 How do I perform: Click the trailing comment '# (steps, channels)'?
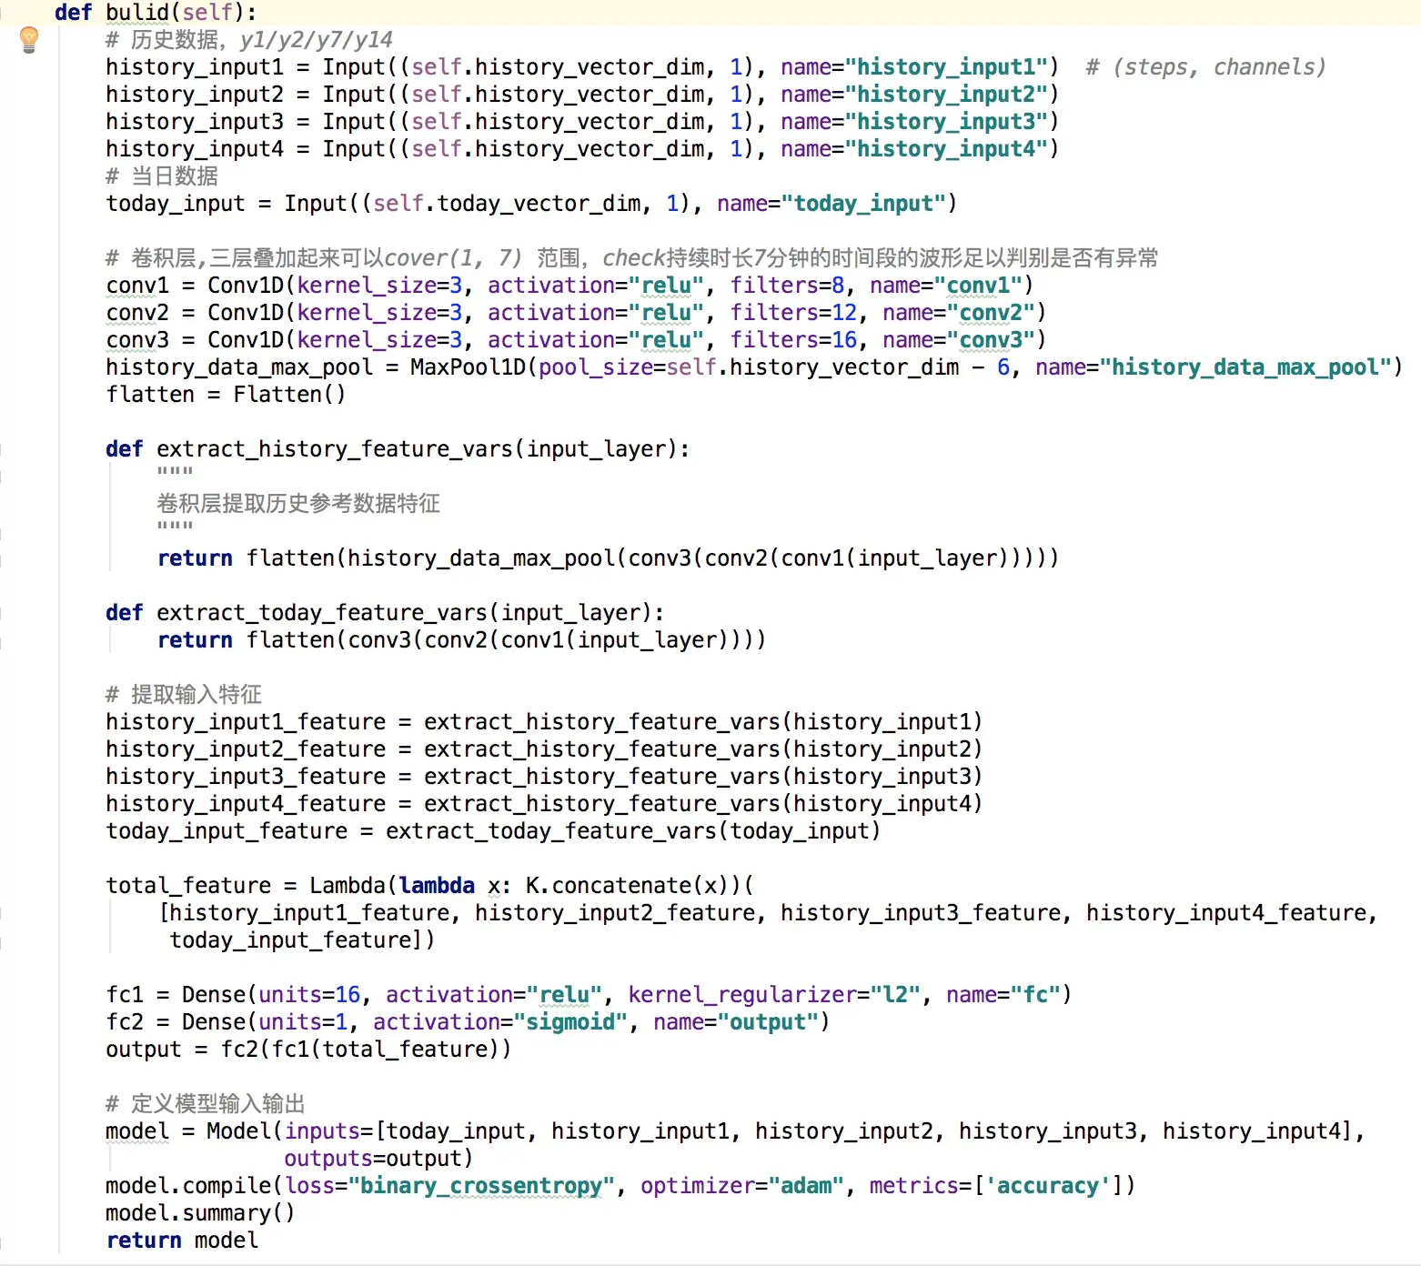point(1205,67)
